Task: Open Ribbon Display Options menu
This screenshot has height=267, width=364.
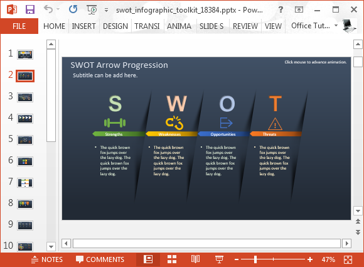Action: [x=299, y=9]
